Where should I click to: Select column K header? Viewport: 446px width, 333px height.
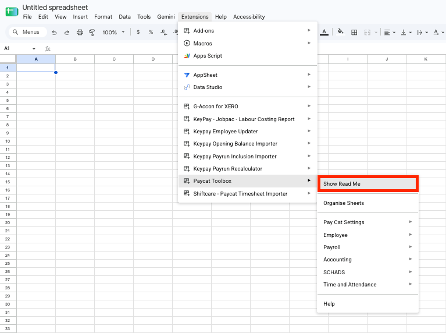point(426,59)
